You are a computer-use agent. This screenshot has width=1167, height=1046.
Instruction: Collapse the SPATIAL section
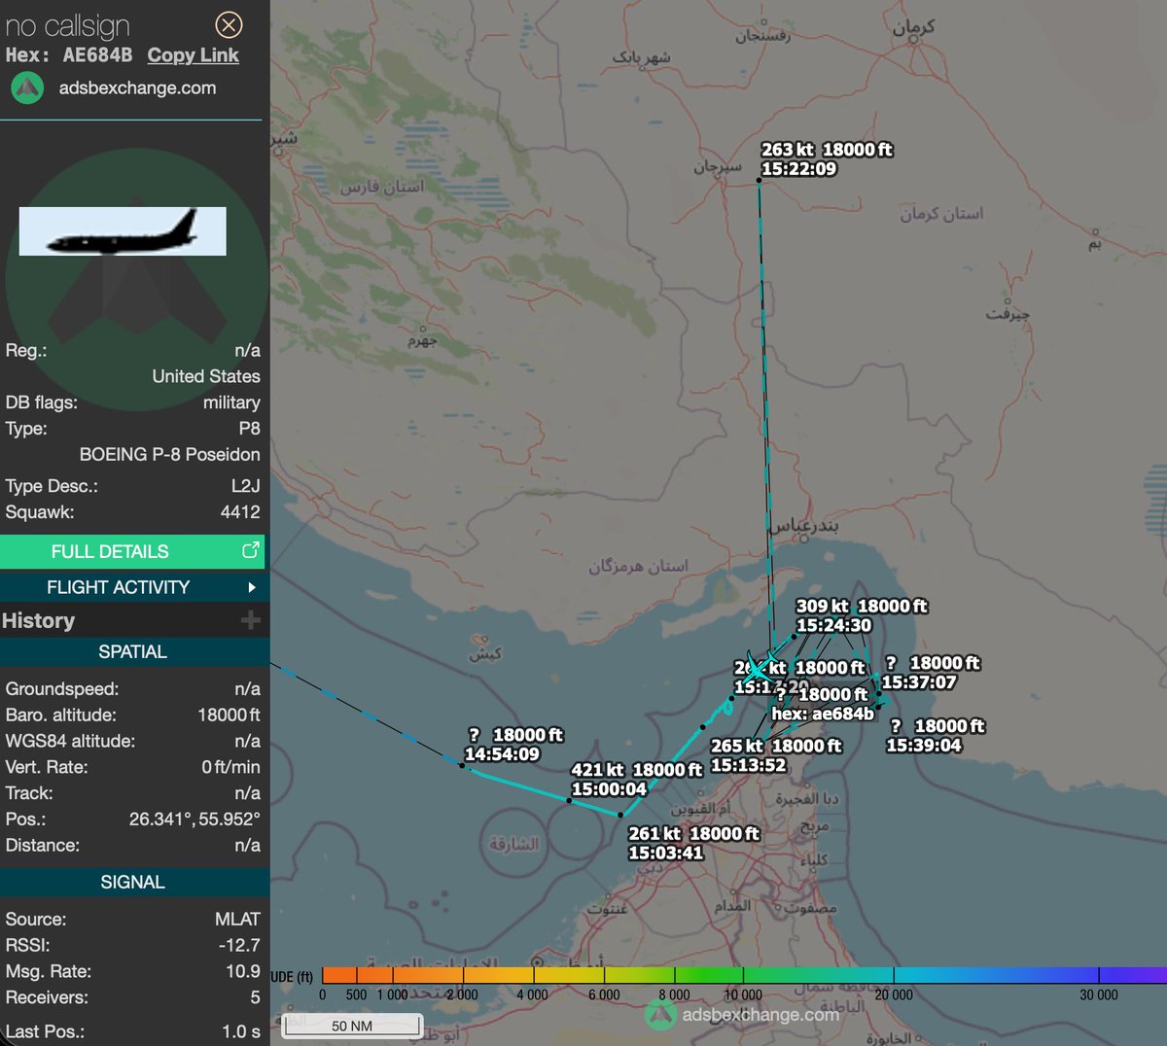click(134, 651)
